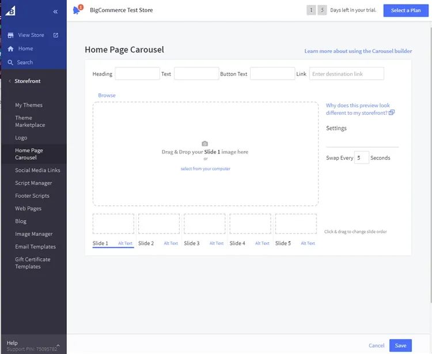Focus the Link destination field
Image resolution: width=432 pixels, height=354 pixels.
[x=346, y=74]
